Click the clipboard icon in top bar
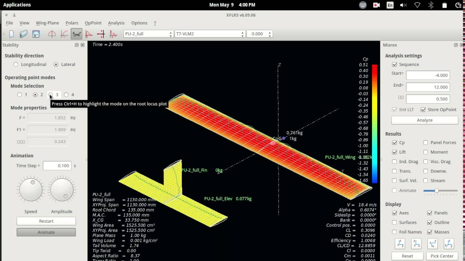The image size is (465, 261). 445,5
